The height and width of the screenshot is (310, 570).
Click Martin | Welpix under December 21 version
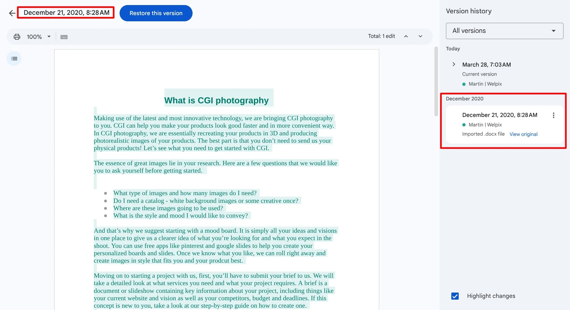click(485, 125)
